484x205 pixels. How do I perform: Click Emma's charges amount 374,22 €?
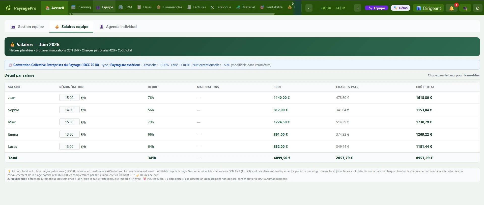343,134
